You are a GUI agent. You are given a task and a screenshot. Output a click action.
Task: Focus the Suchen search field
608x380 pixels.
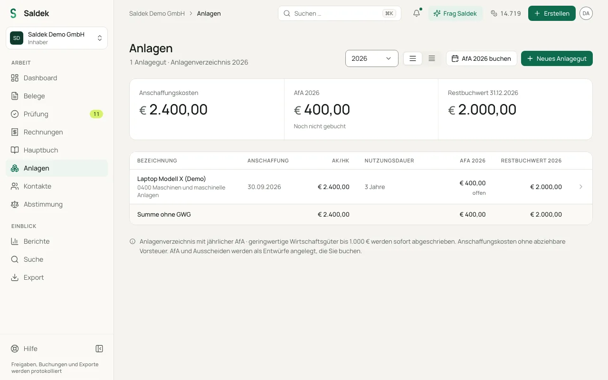point(339,13)
